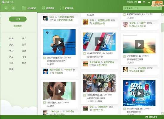
Task: Choose the 美女 category link
Action: [24, 38]
